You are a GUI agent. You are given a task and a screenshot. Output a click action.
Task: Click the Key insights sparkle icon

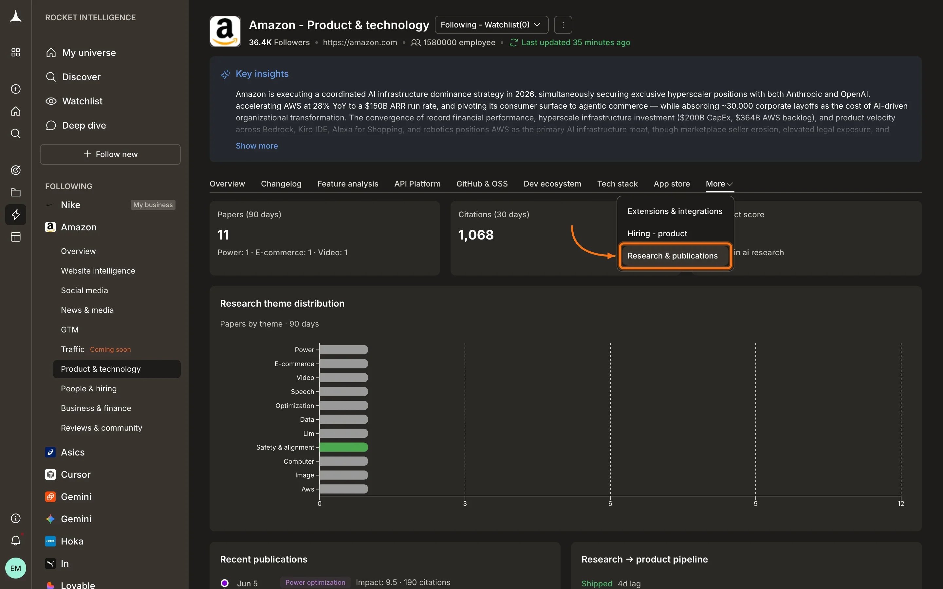click(225, 74)
